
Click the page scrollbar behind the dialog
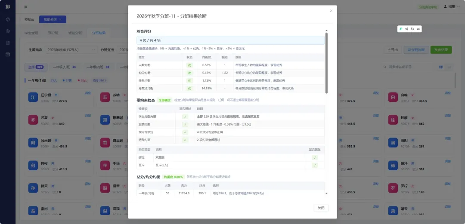456,80
